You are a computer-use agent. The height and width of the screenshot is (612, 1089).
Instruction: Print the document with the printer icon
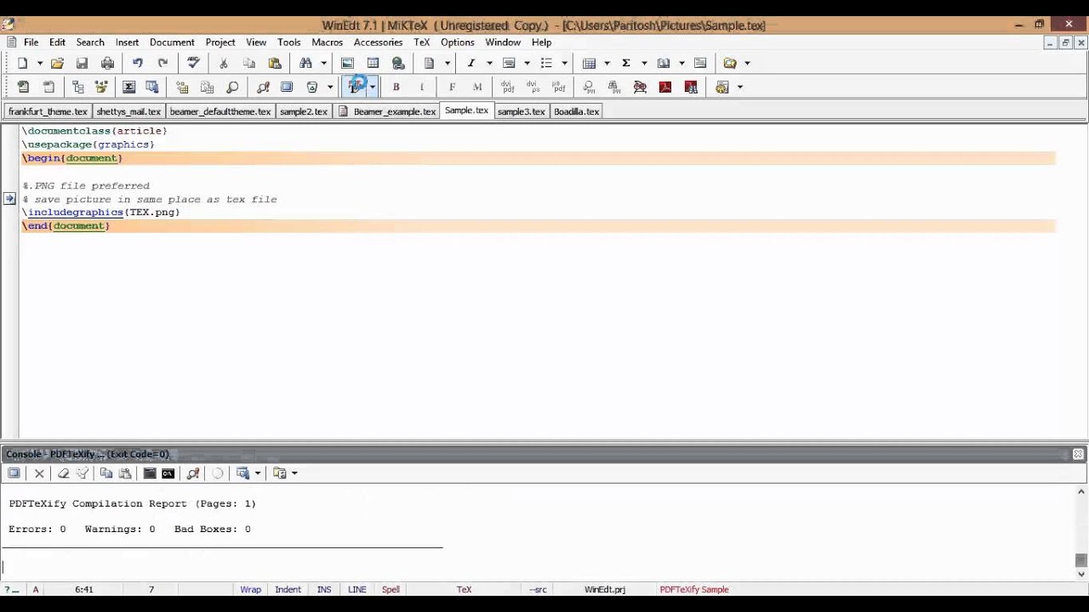click(x=107, y=63)
